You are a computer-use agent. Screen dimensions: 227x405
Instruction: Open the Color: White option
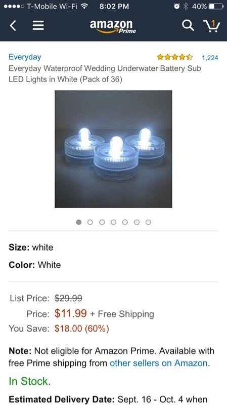(x=35, y=265)
